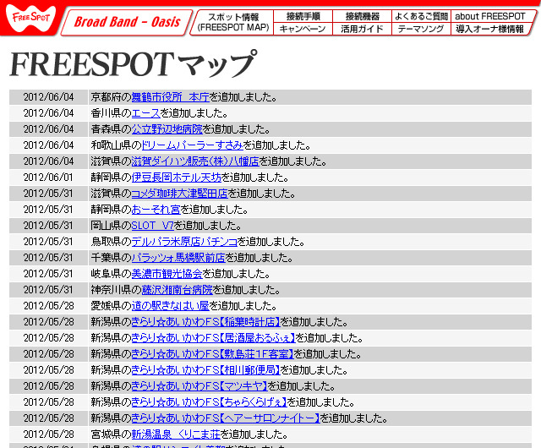Click the FREESPOTマップ page heading

(x=134, y=64)
